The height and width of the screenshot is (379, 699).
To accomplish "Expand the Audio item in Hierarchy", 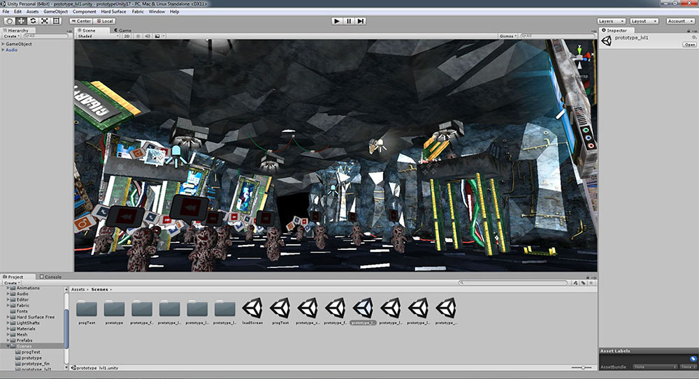I will click(3, 50).
